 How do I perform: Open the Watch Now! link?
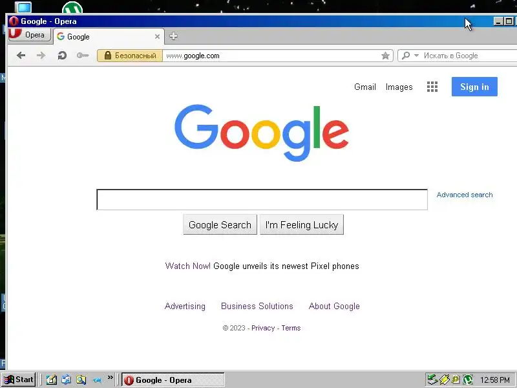pos(187,266)
